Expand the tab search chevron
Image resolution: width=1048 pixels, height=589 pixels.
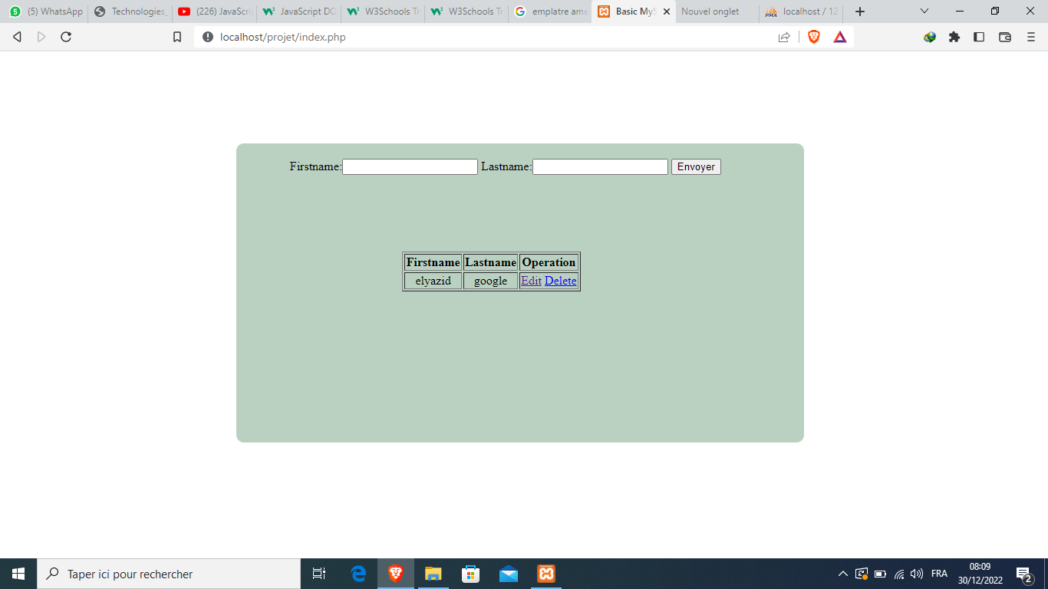point(924,12)
